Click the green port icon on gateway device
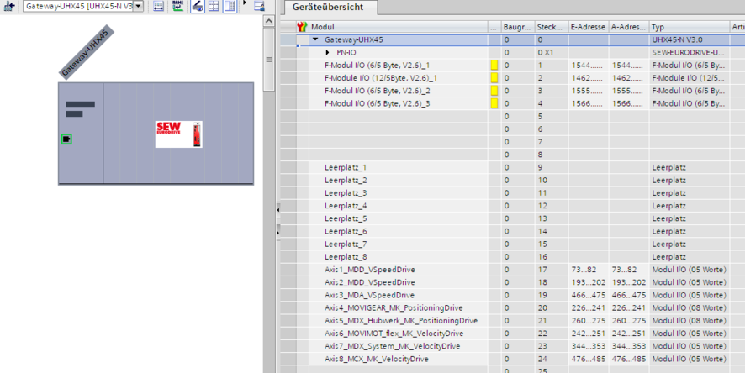745x373 pixels. pyautogui.click(x=66, y=139)
